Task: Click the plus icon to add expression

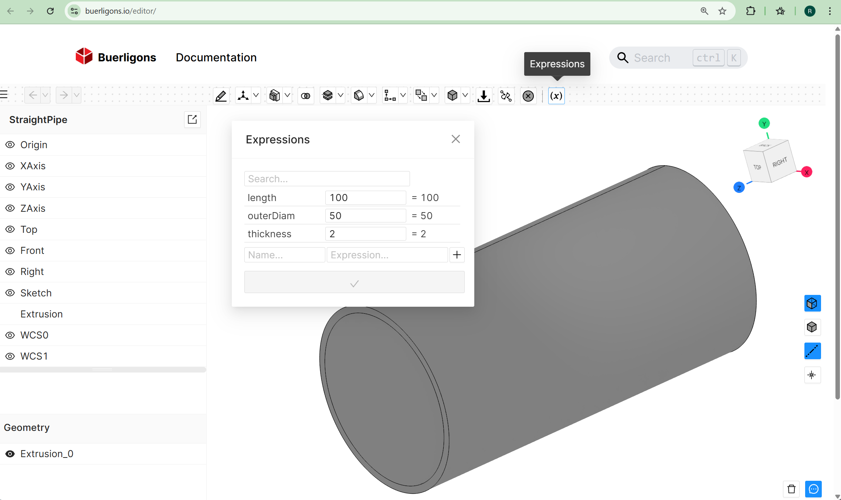Action: click(457, 255)
